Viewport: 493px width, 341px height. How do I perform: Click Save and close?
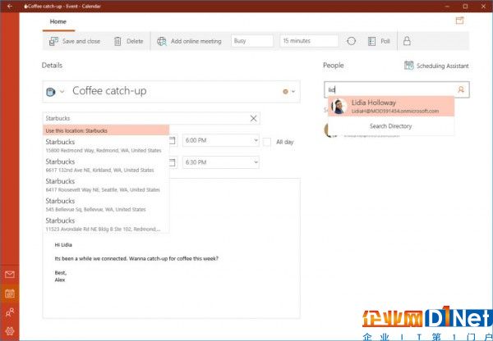(75, 41)
